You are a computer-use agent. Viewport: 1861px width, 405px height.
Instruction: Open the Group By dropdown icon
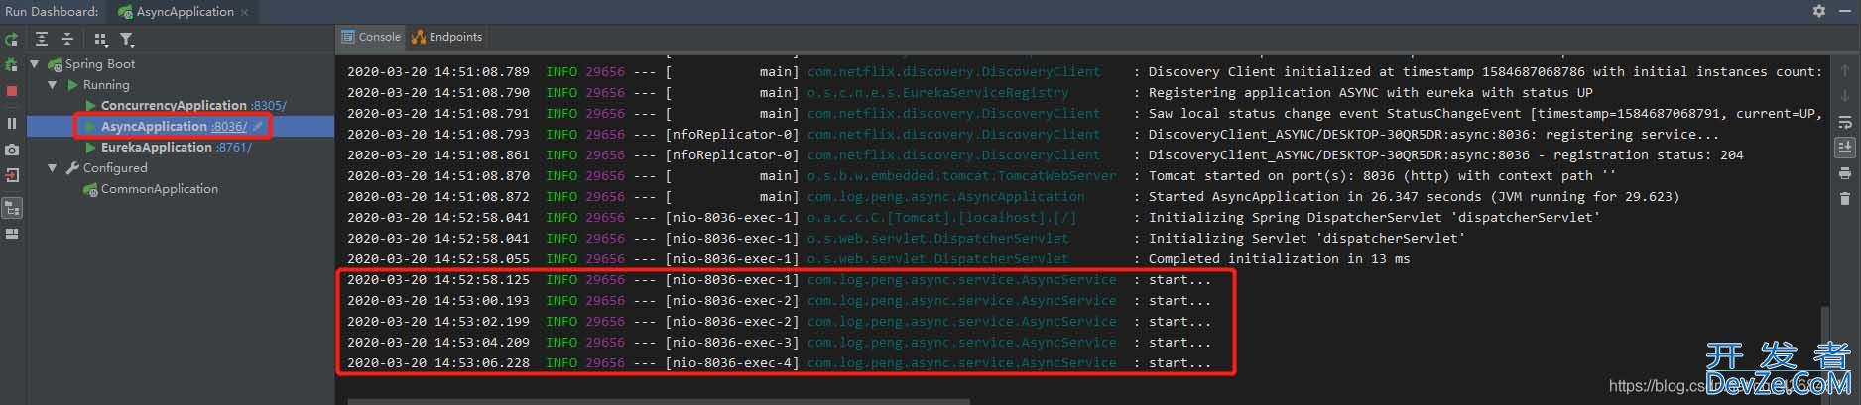100,40
